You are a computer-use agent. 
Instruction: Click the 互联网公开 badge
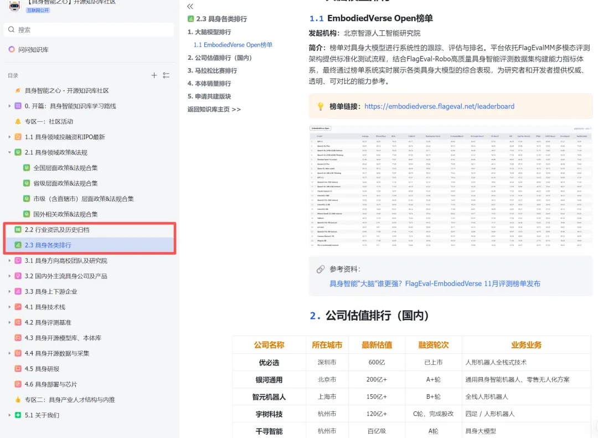pyautogui.click(x=38, y=11)
